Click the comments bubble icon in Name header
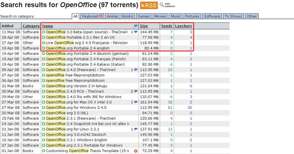294x154 pixels. click(136, 26)
